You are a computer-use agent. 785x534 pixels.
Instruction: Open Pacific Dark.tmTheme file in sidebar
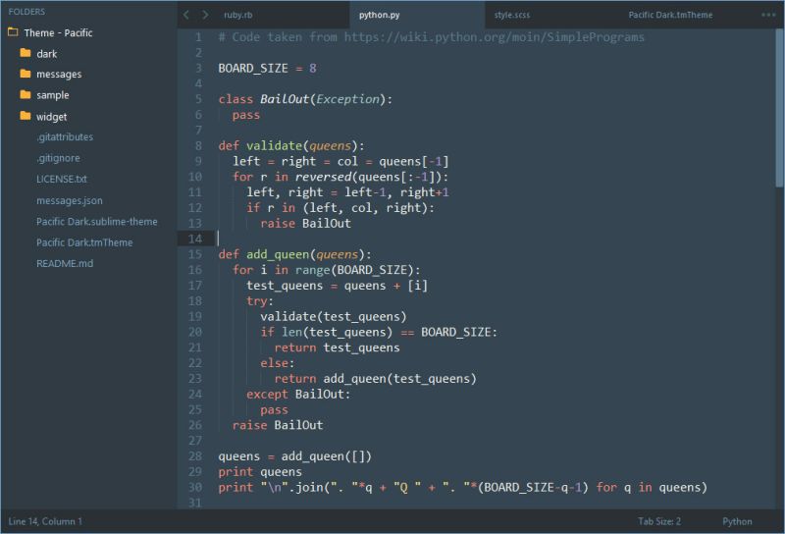(84, 242)
